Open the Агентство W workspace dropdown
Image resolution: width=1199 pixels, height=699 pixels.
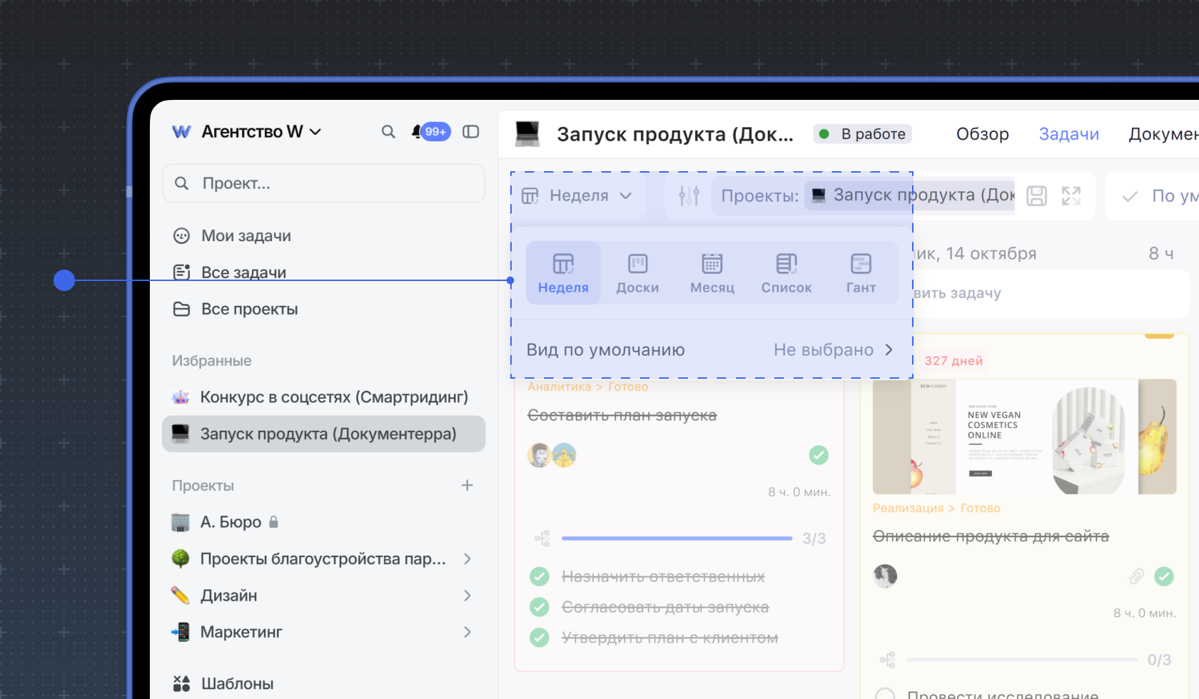coord(247,132)
